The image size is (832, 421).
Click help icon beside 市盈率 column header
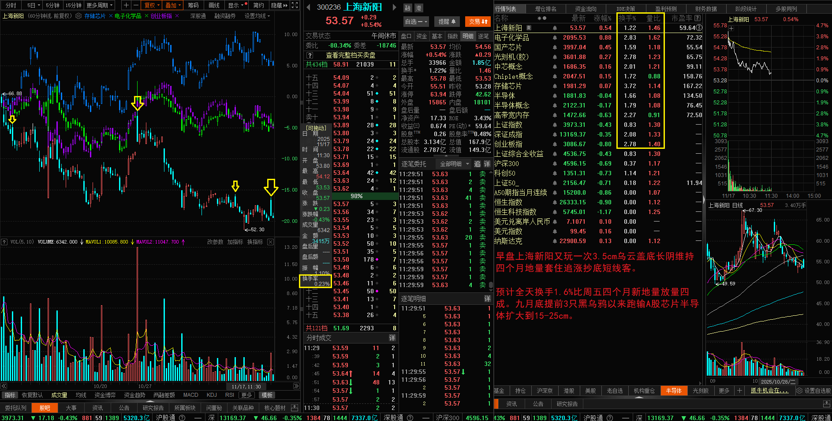(698, 18)
